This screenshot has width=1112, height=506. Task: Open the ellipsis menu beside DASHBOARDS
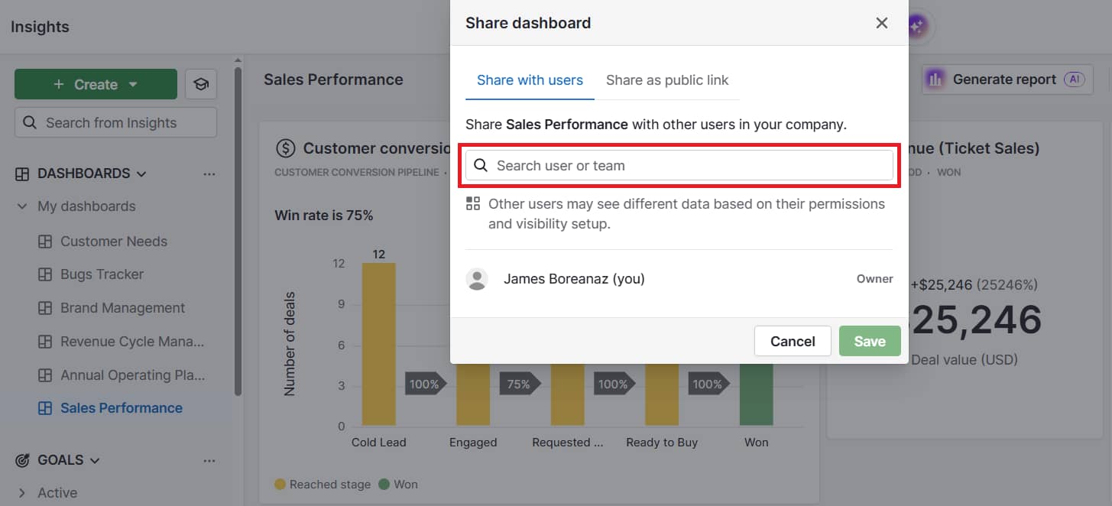(x=209, y=174)
